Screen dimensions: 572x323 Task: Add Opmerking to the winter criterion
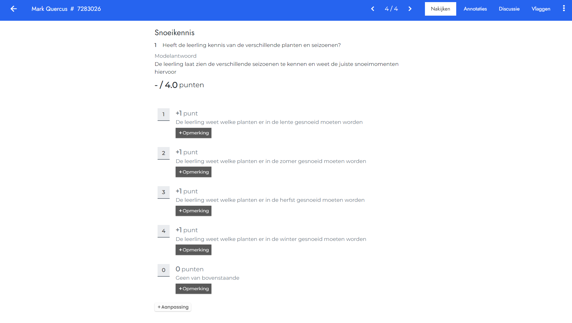(193, 250)
